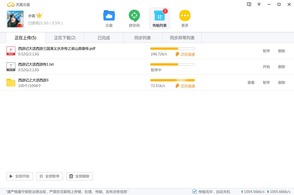Switch to the 已完成 tab
The width and height of the screenshot is (294, 195).
click(x=104, y=38)
